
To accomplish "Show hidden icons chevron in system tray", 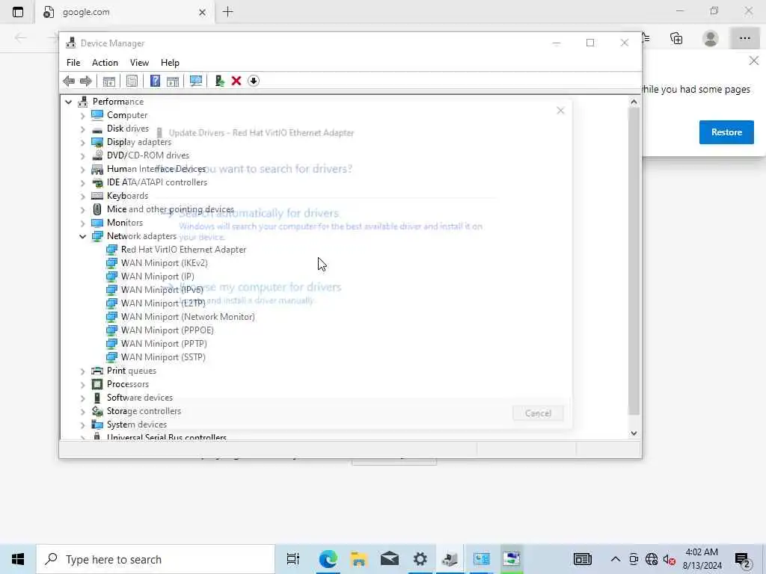I will click(x=616, y=559).
